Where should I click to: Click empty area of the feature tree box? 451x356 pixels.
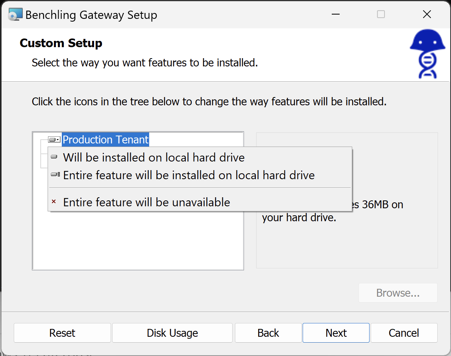point(138,244)
